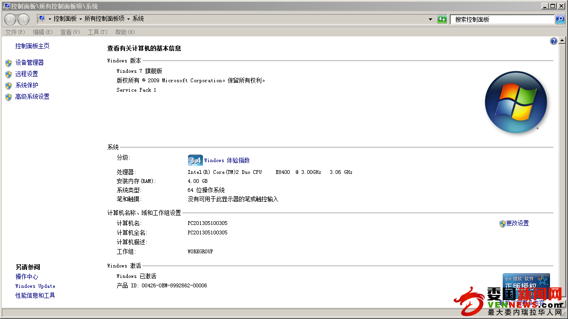The width and height of the screenshot is (568, 319).
Task: Click the 没有可用于此显示器的笔或触控输入 text
Action: pos(233,199)
